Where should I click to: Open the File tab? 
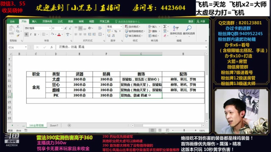tap(12, 21)
